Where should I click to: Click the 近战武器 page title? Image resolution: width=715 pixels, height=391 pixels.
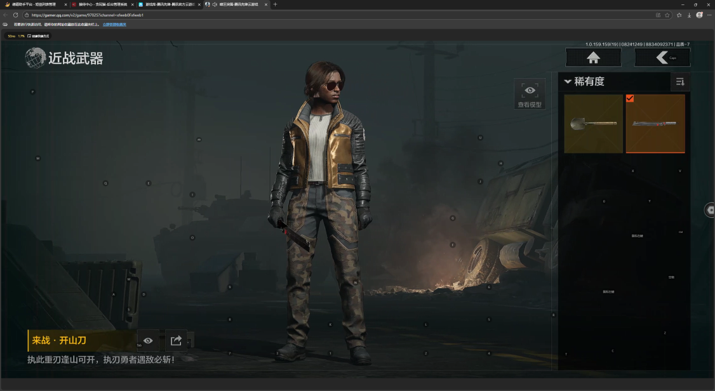click(76, 58)
